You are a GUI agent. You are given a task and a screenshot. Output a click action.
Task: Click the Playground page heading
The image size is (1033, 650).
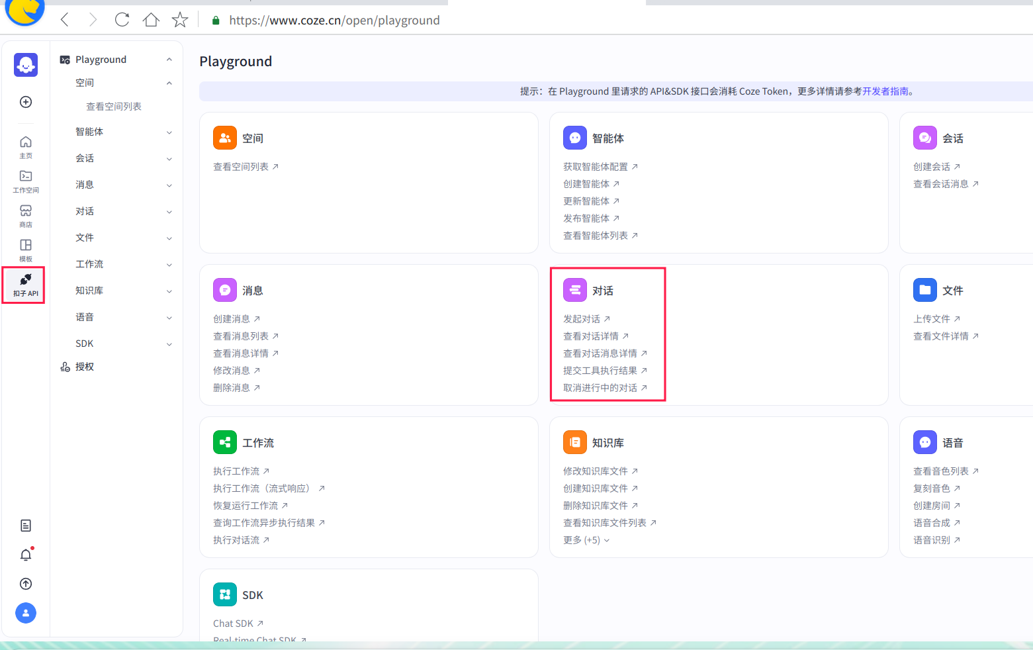[x=236, y=62]
